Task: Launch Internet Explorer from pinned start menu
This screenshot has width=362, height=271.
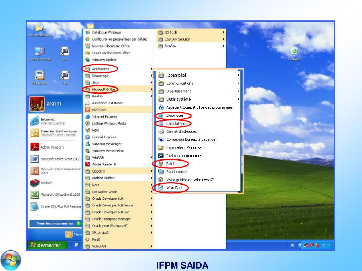Action: [54, 121]
